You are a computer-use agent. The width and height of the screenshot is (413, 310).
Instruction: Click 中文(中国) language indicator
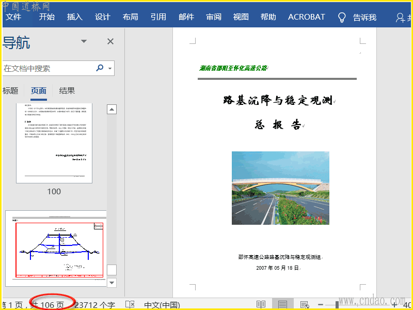tap(162, 305)
